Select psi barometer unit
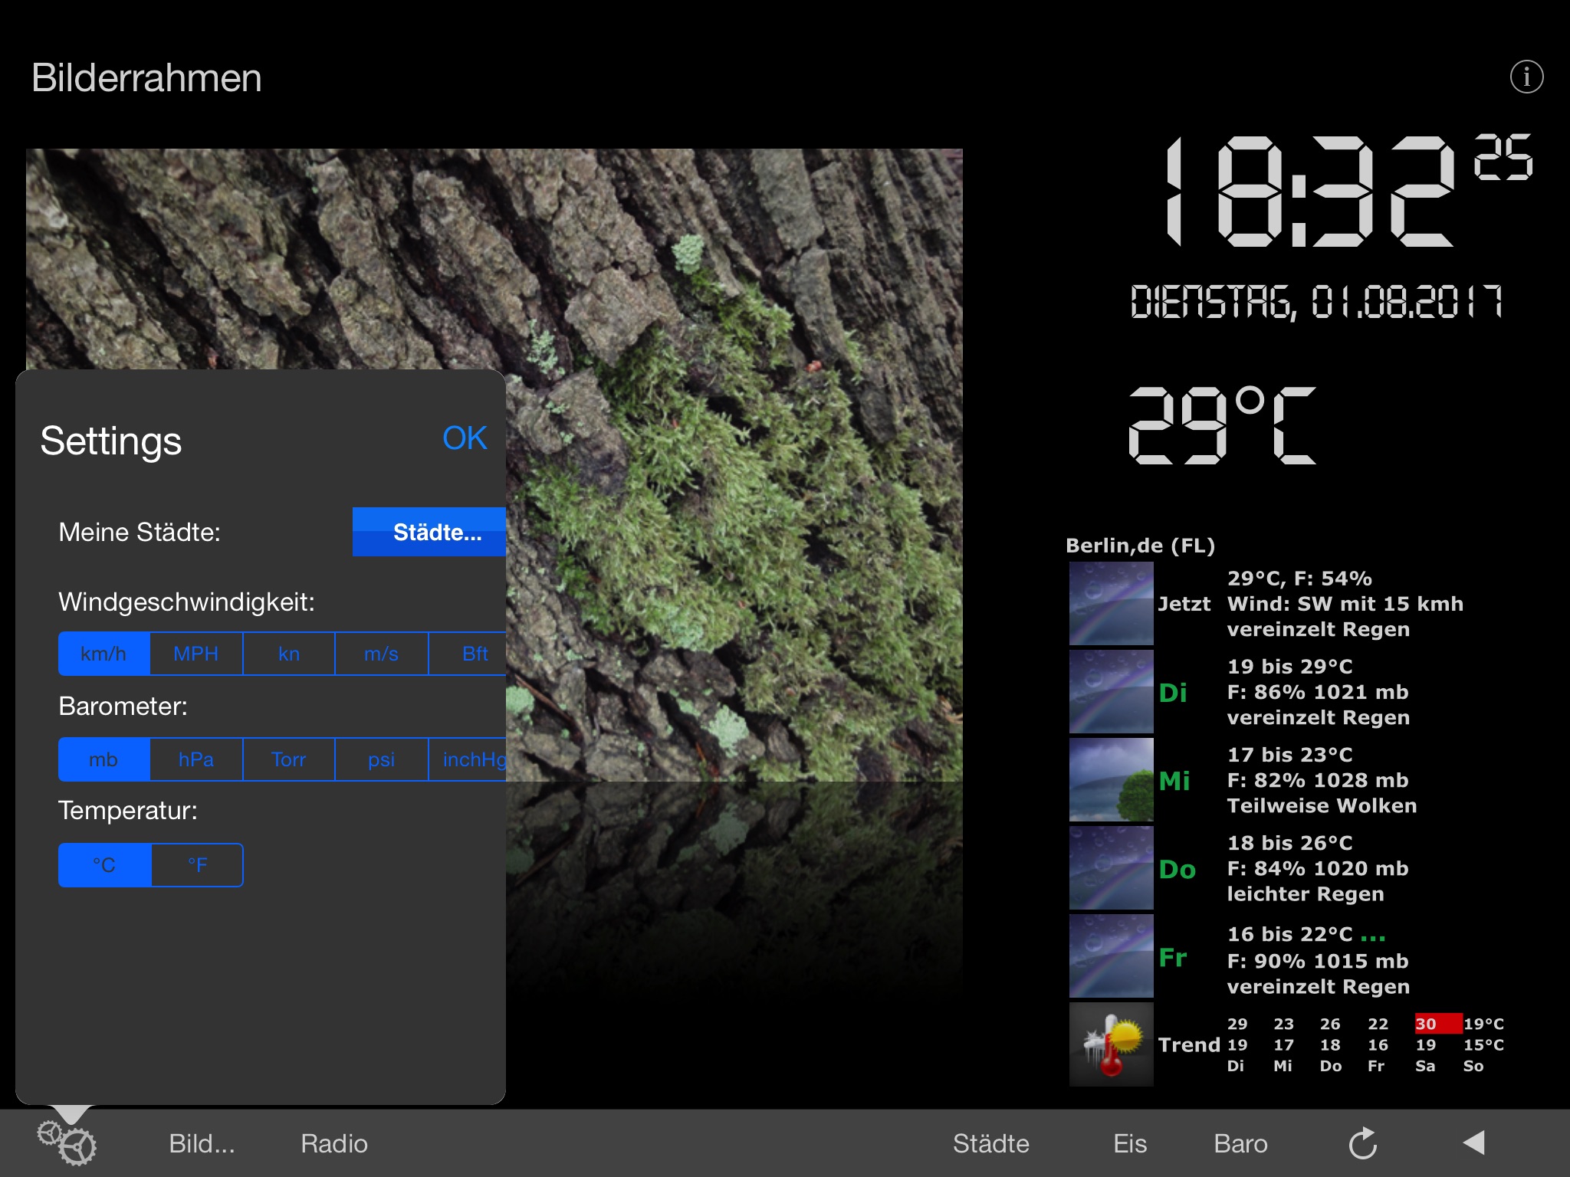This screenshot has height=1177, width=1570. [381, 759]
